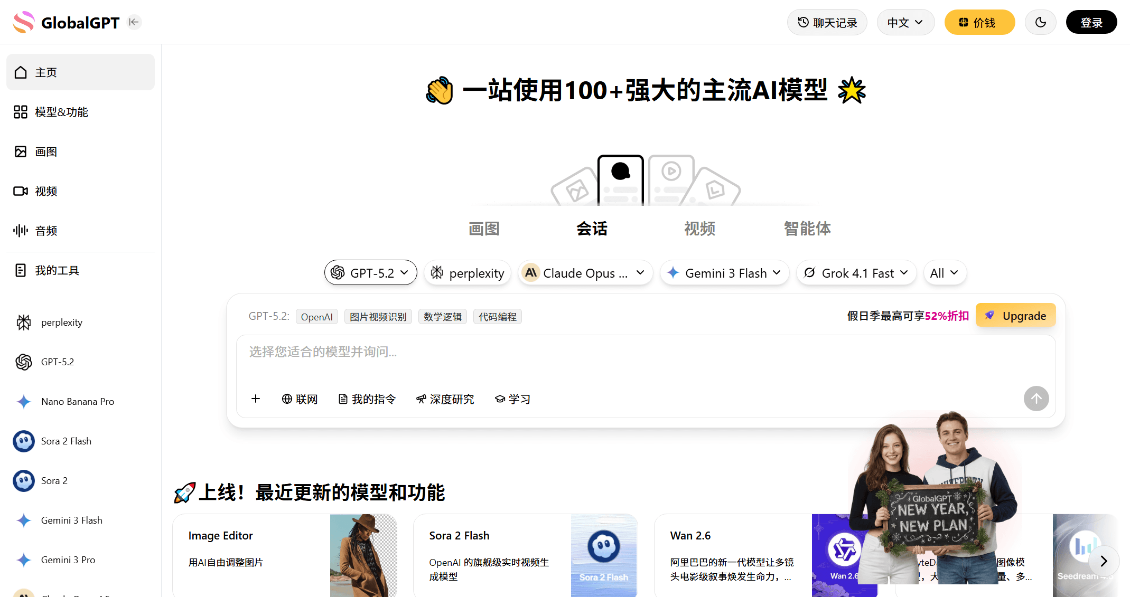Select the perplexity model in the sidebar
The image size is (1130, 597).
[x=61, y=322]
